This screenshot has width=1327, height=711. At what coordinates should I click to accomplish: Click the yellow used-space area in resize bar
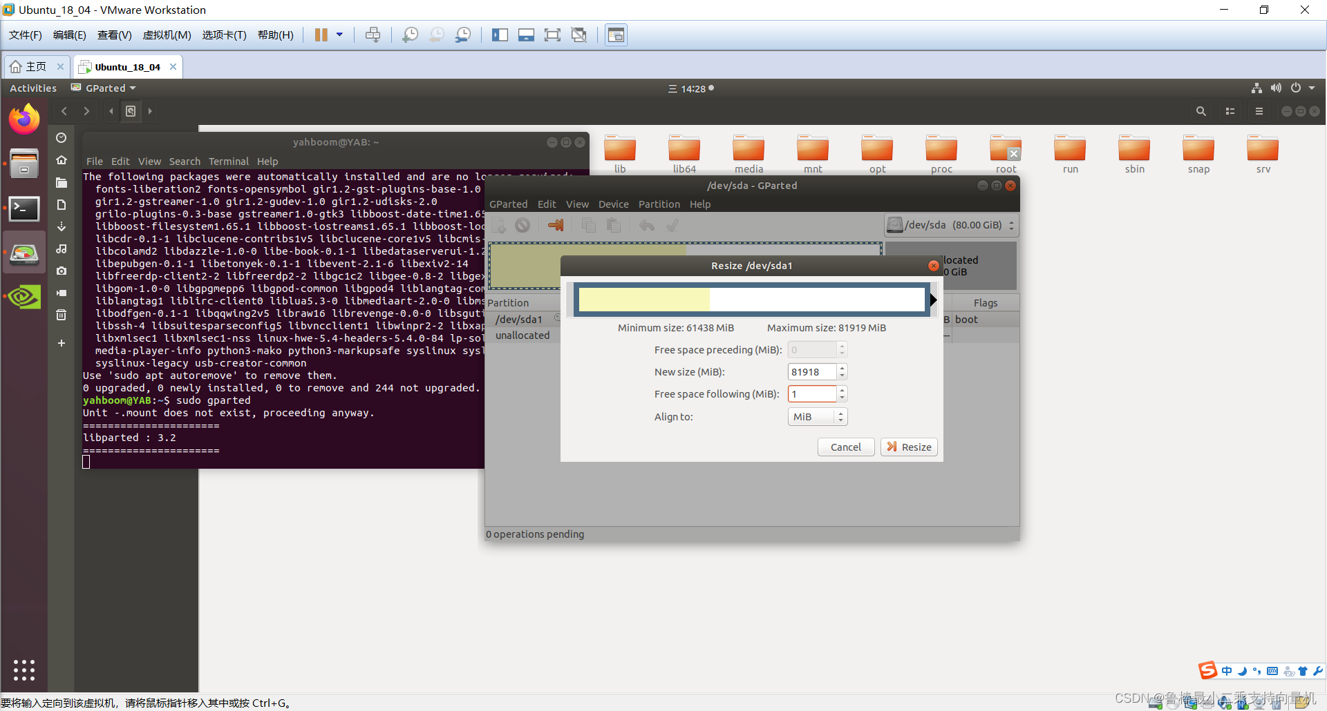click(644, 300)
